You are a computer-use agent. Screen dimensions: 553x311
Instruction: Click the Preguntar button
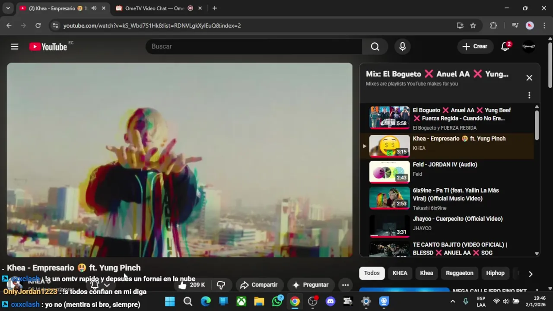click(310, 285)
